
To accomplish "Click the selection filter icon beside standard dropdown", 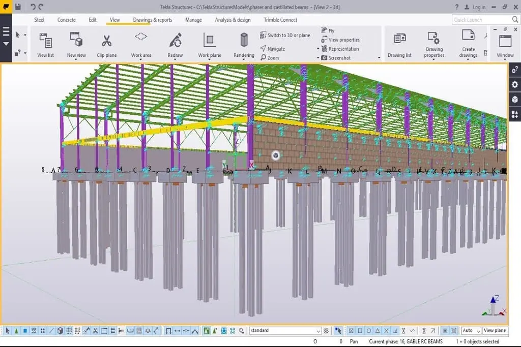I will tap(326, 330).
